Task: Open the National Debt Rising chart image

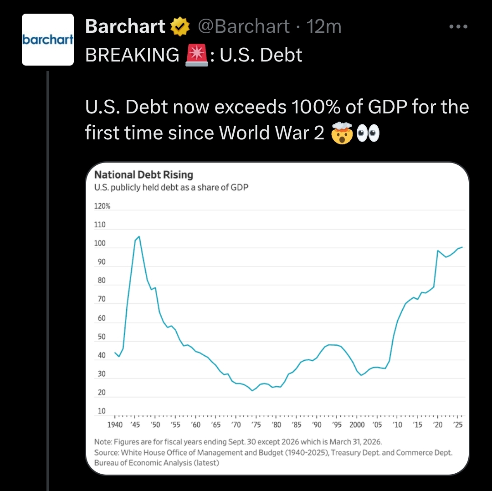Action: pos(277,318)
